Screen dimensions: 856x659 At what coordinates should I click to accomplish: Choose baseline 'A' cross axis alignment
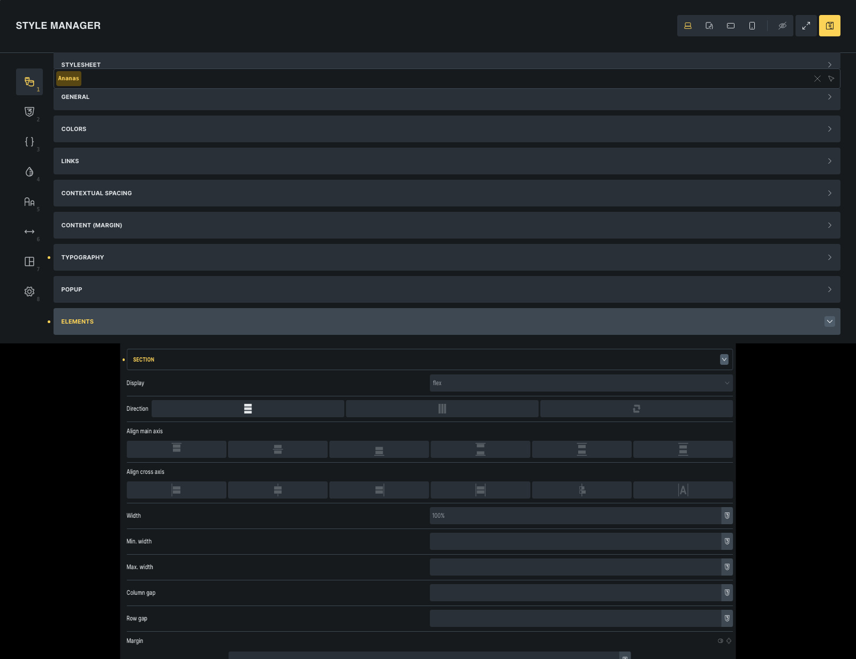(x=683, y=490)
